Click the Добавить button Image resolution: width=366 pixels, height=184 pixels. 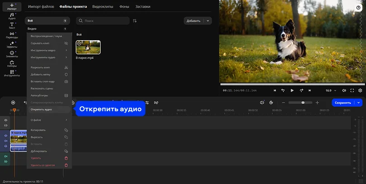tap(193, 21)
